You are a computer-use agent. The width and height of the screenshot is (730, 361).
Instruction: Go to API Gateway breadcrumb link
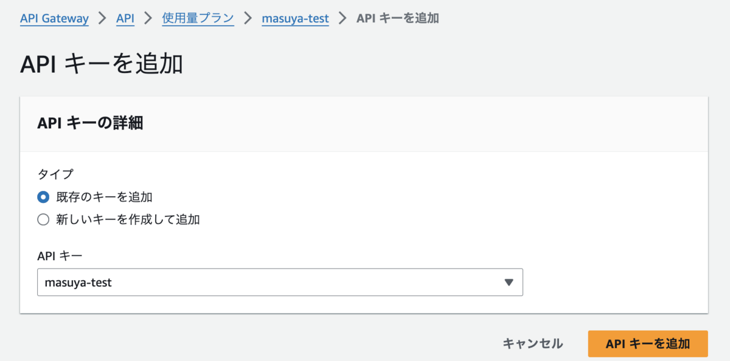tap(54, 18)
